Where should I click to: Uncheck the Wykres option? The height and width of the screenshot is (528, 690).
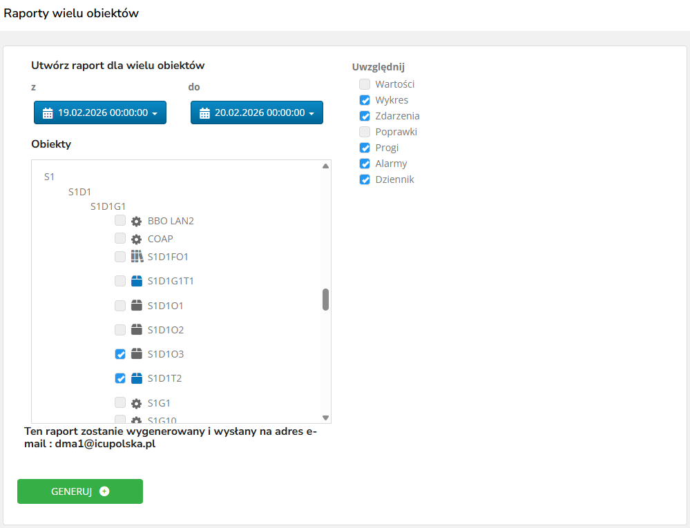click(365, 100)
